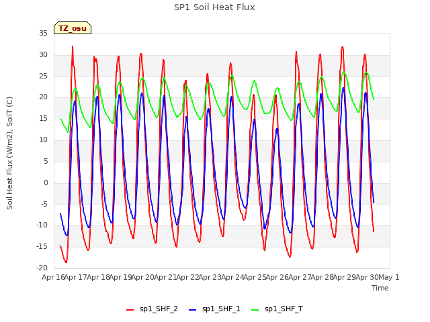Click the Apr 25 x-axis tick label
The width and height of the screenshot is (430, 322).
[x=255, y=277]
